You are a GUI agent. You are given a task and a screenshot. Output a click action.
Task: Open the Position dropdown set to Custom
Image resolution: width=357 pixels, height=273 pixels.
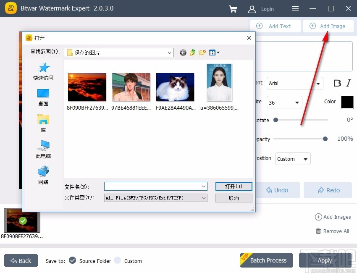pyautogui.click(x=292, y=159)
